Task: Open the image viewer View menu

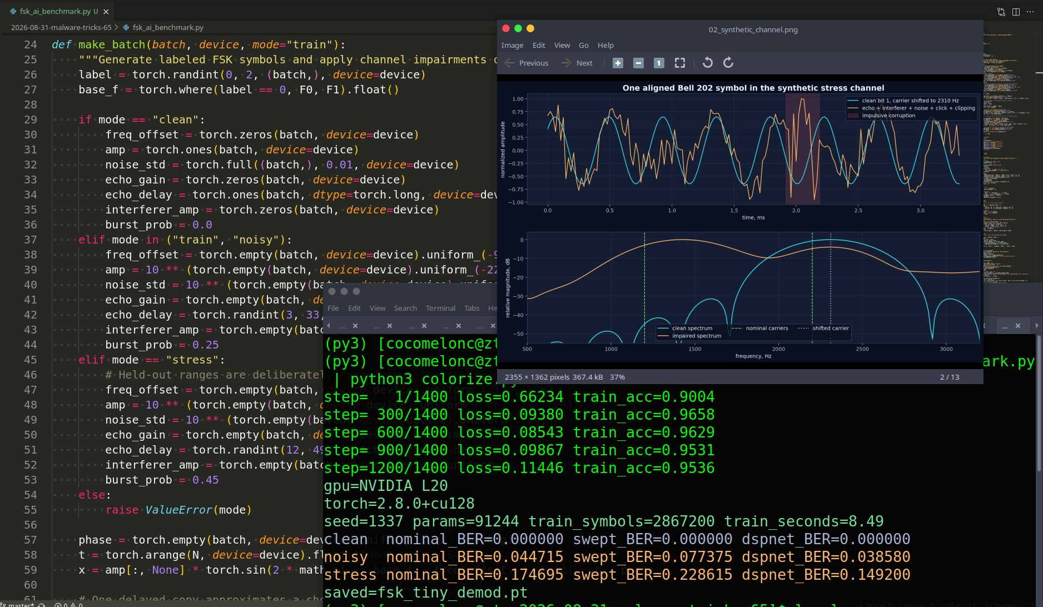Action: tap(562, 46)
